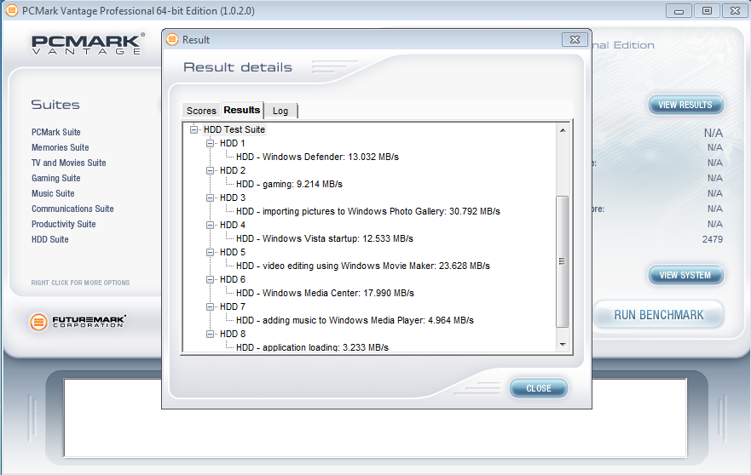Collapse the HDD 2 node
This screenshot has height=475, width=751.
coord(211,170)
